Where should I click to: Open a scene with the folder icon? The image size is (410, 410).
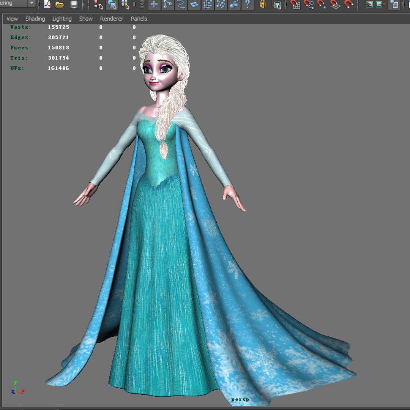(x=60, y=4)
